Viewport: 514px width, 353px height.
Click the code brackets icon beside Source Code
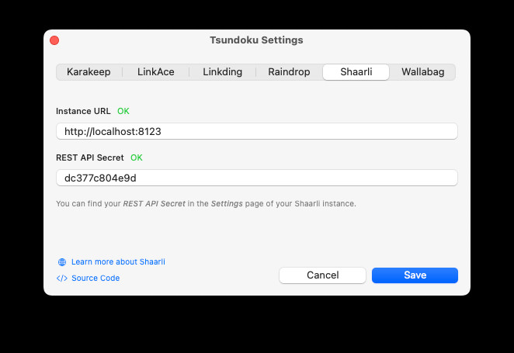62,278
